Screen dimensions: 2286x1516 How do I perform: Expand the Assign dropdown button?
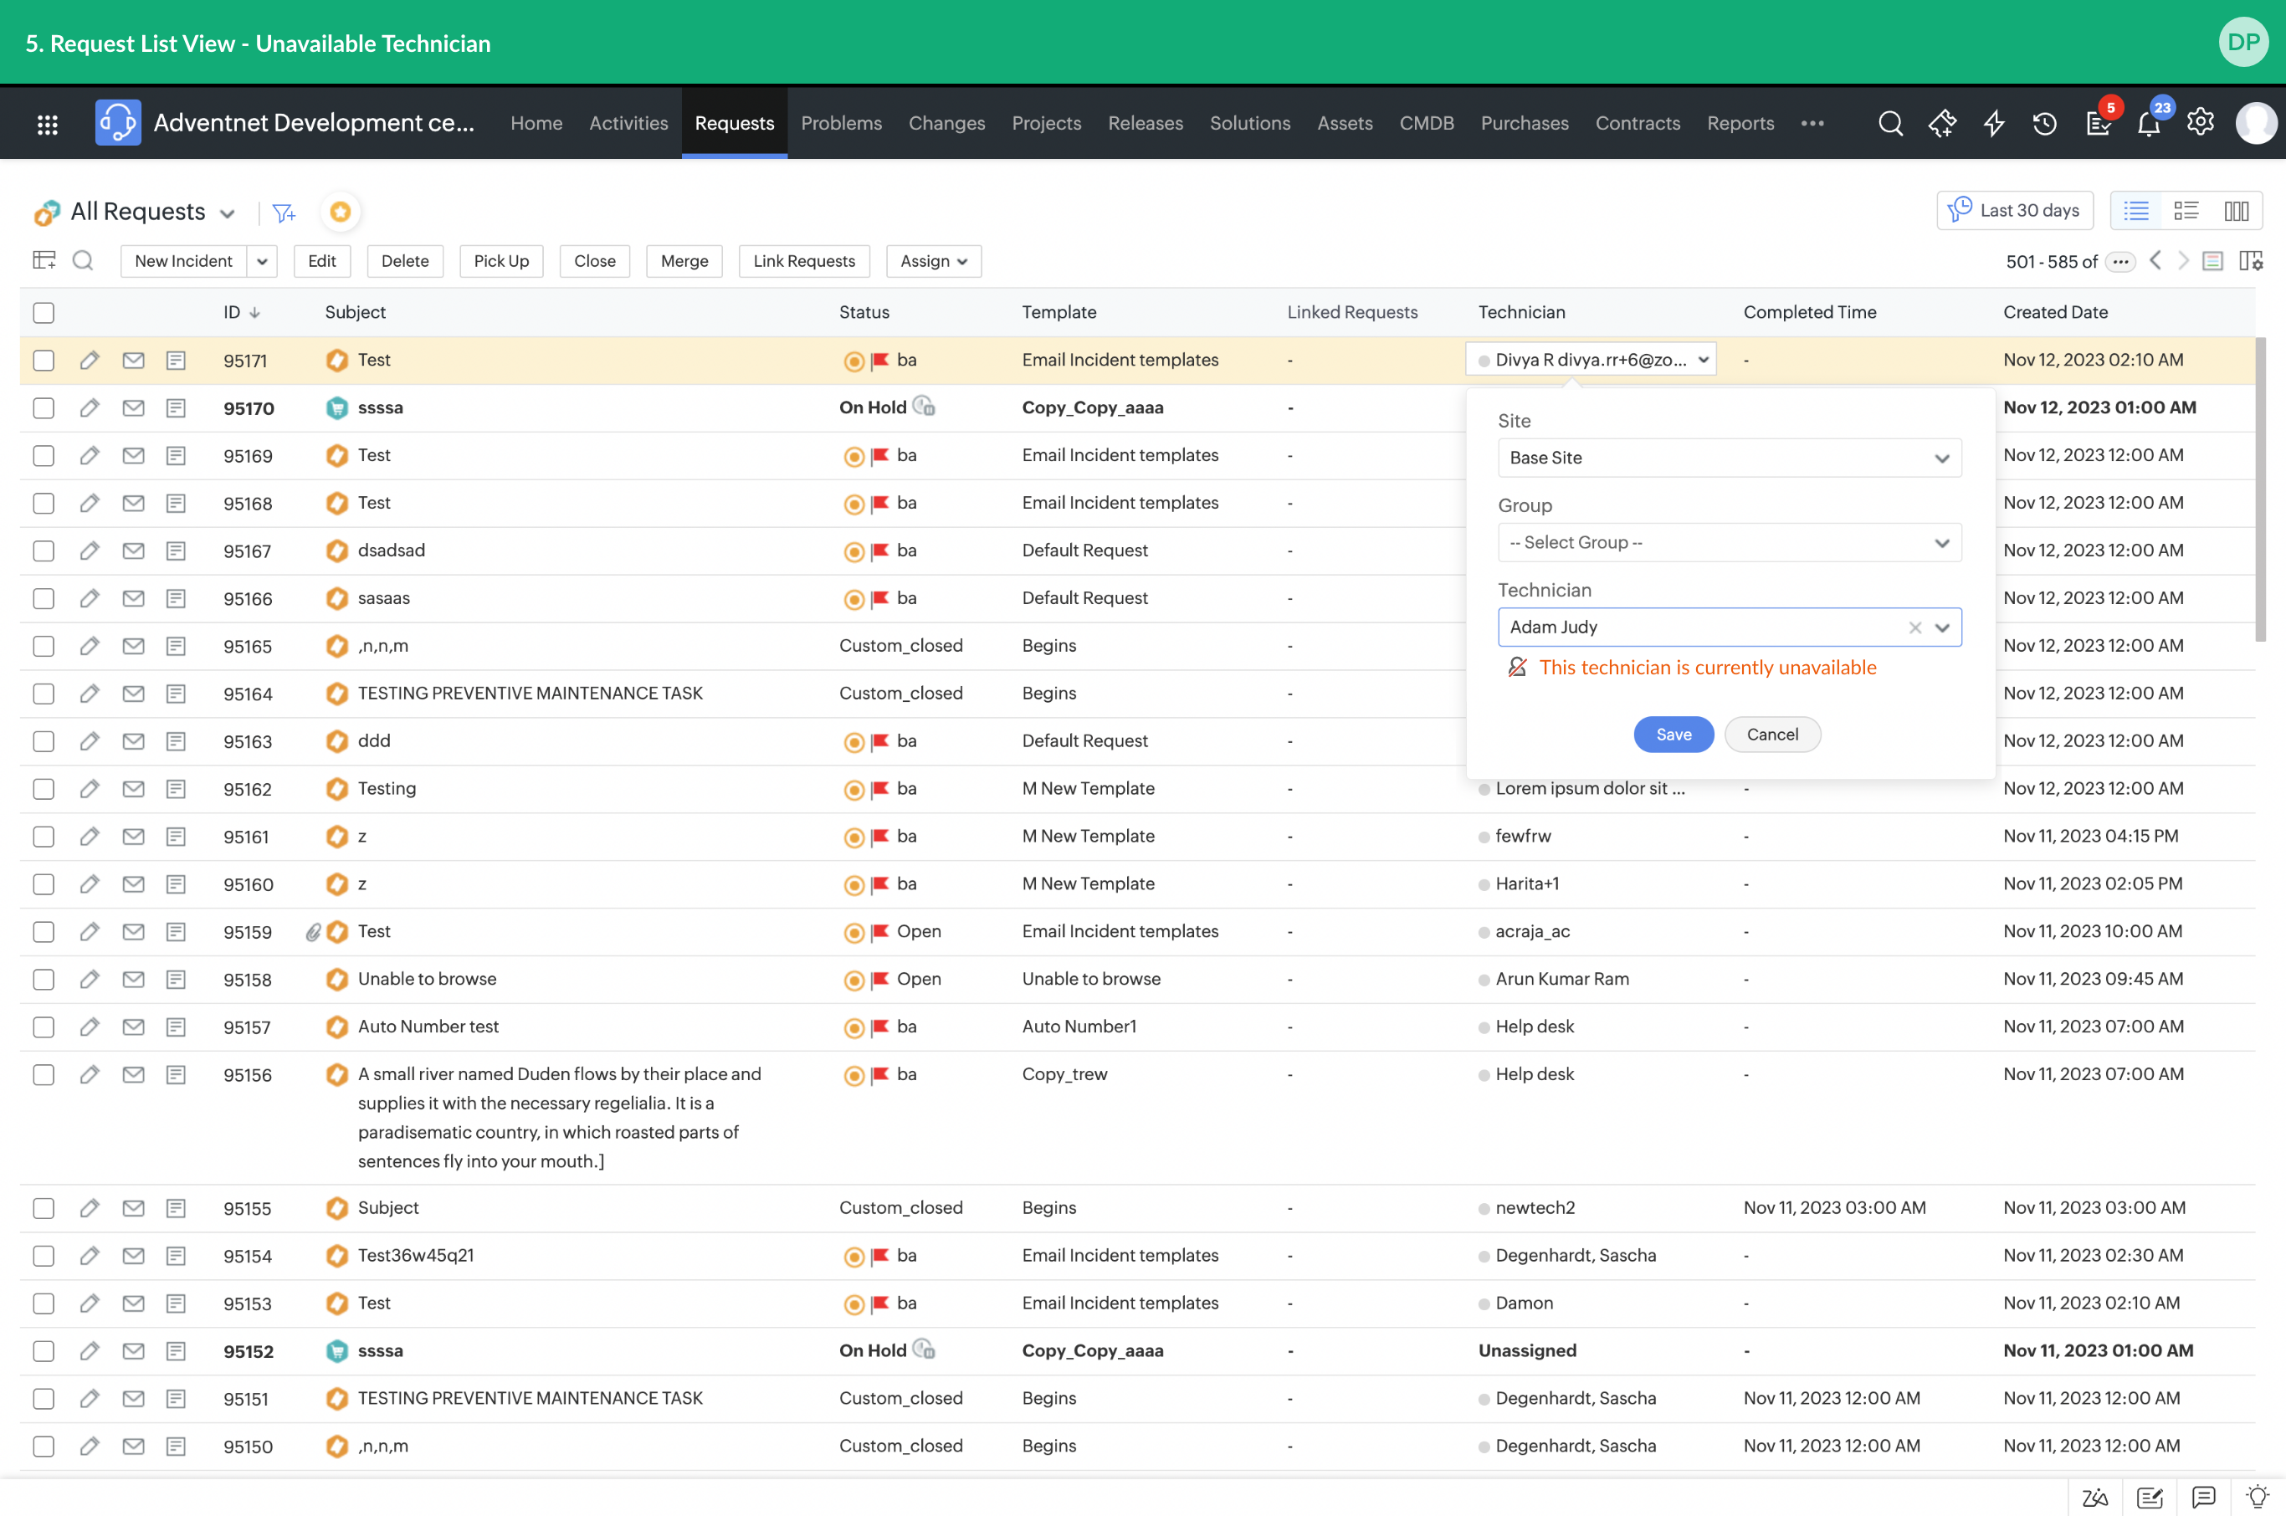point(933,261)
